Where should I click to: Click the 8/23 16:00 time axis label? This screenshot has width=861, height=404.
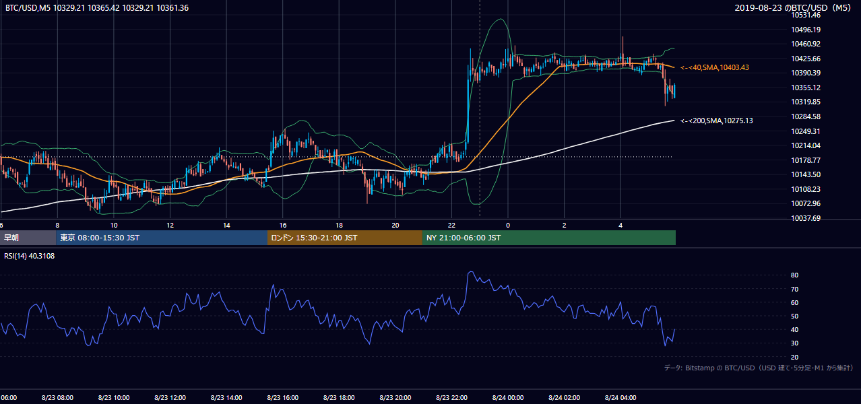(x=282, y=397)
